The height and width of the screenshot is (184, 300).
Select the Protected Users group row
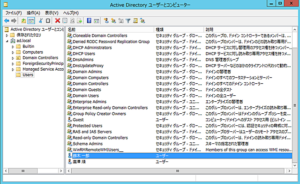[x=179, y=126]
